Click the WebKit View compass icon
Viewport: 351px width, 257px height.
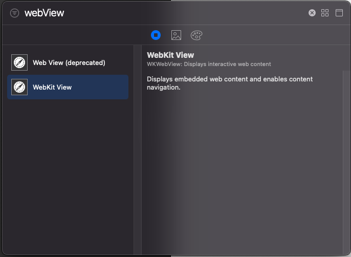[19, 87]
